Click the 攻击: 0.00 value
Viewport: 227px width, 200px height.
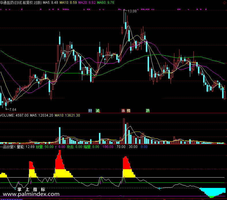click(75, 147)
